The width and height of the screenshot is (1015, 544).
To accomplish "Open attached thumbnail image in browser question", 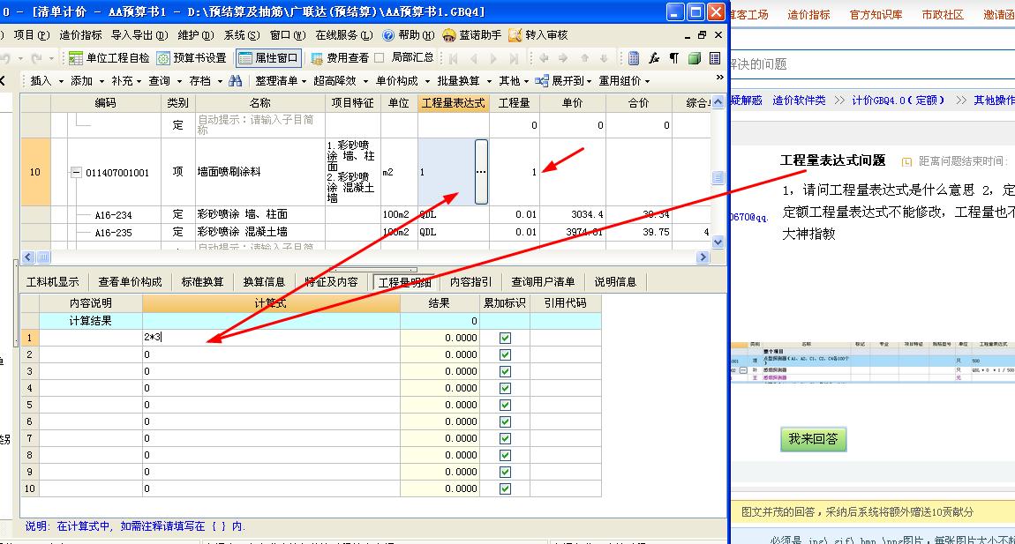I will [x=873, y=362].
